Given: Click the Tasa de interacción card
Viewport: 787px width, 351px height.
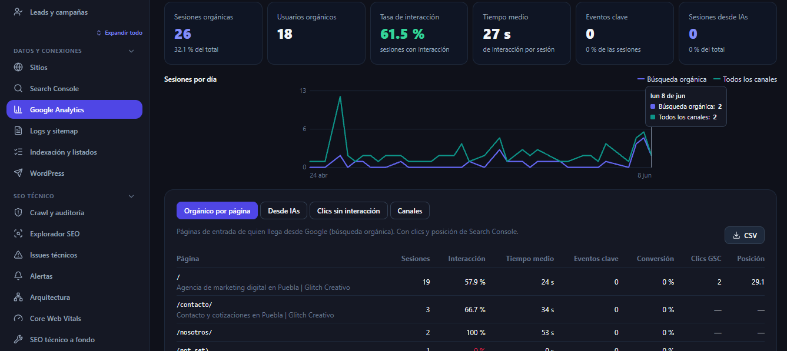Looking at the screenshot, I should [419, 33].
